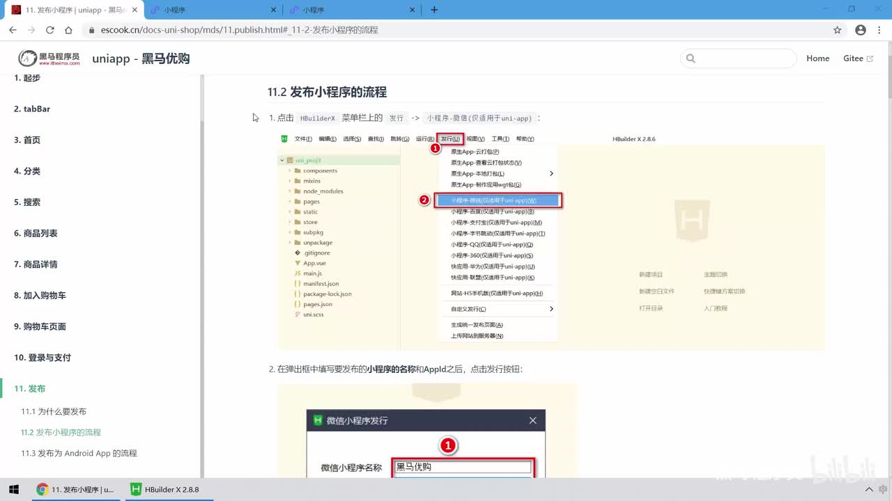Click the browser back arrow
Image resolution: width=892 pixels, height=501 pixels.
pyautogui.click(x=13, y=30)
